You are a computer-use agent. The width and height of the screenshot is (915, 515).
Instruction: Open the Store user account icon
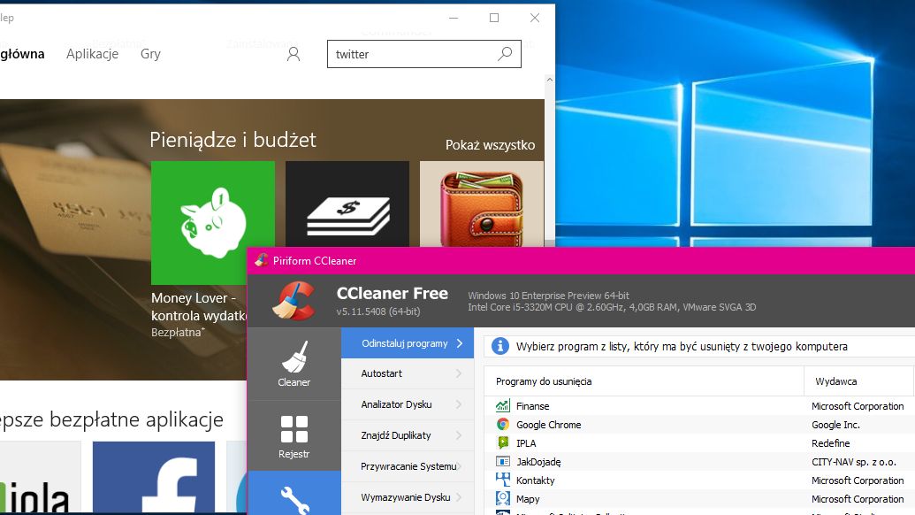click(x=294, y=54)
